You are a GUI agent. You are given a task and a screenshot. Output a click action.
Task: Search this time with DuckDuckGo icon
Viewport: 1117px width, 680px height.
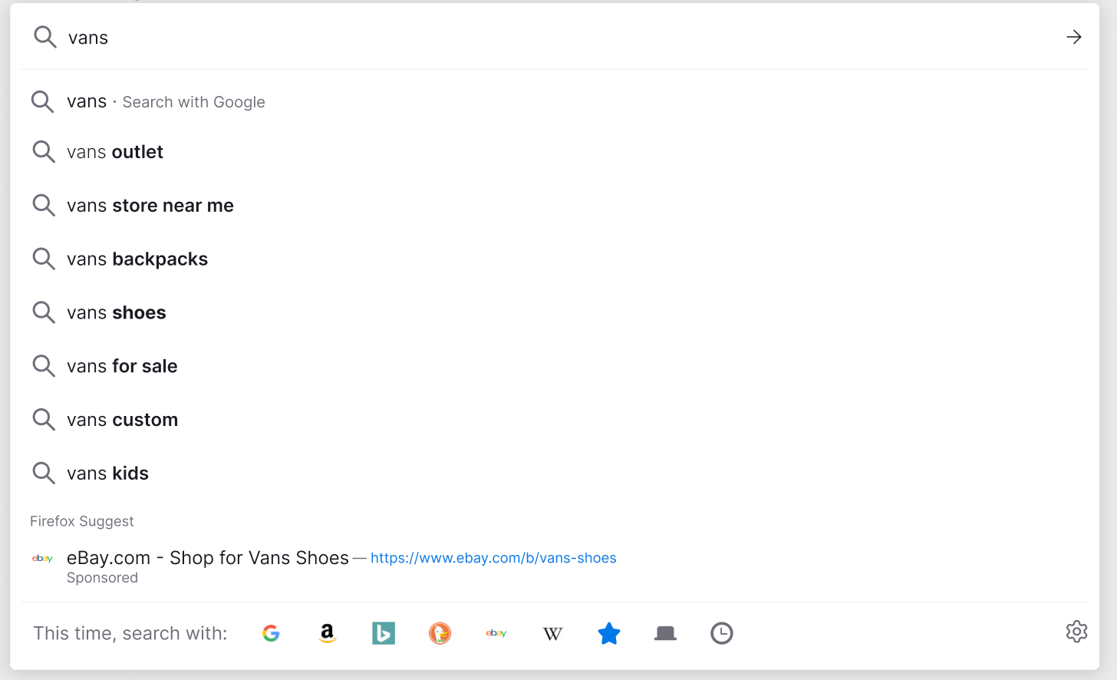pyautogui.click(x=440, y=633)
